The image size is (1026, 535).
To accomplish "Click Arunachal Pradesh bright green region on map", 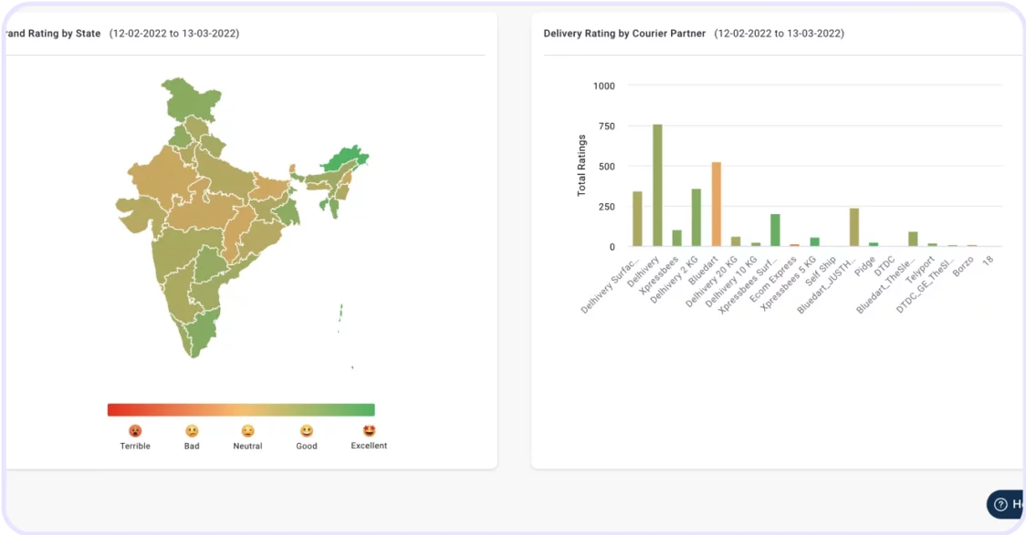I will (x=345, y=159).
